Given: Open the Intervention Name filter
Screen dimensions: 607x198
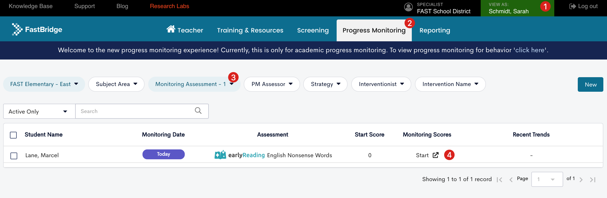Looking at the screenshot, I should pyautogui.click(x=450, y=84).
